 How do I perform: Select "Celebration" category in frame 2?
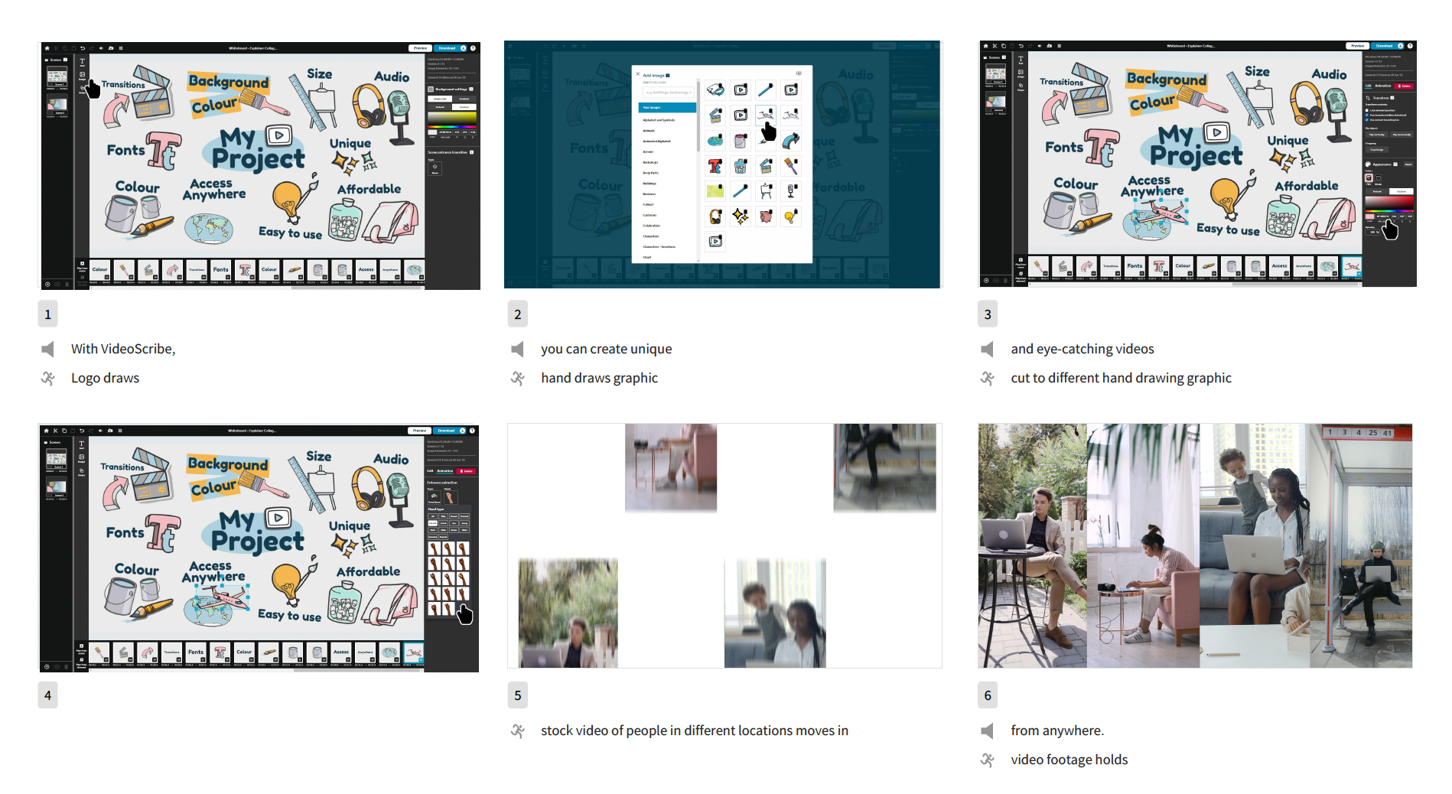(652, 226)
